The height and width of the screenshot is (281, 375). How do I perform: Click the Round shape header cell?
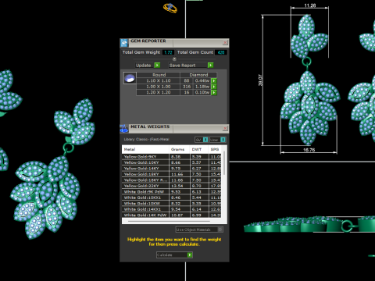coord(159,75)
